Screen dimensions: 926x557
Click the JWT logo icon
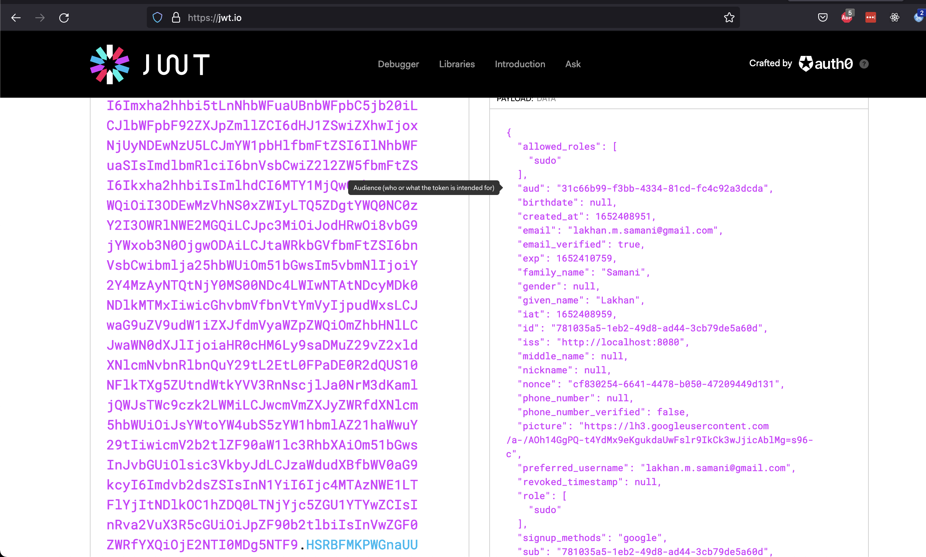(x=109, y=64)
